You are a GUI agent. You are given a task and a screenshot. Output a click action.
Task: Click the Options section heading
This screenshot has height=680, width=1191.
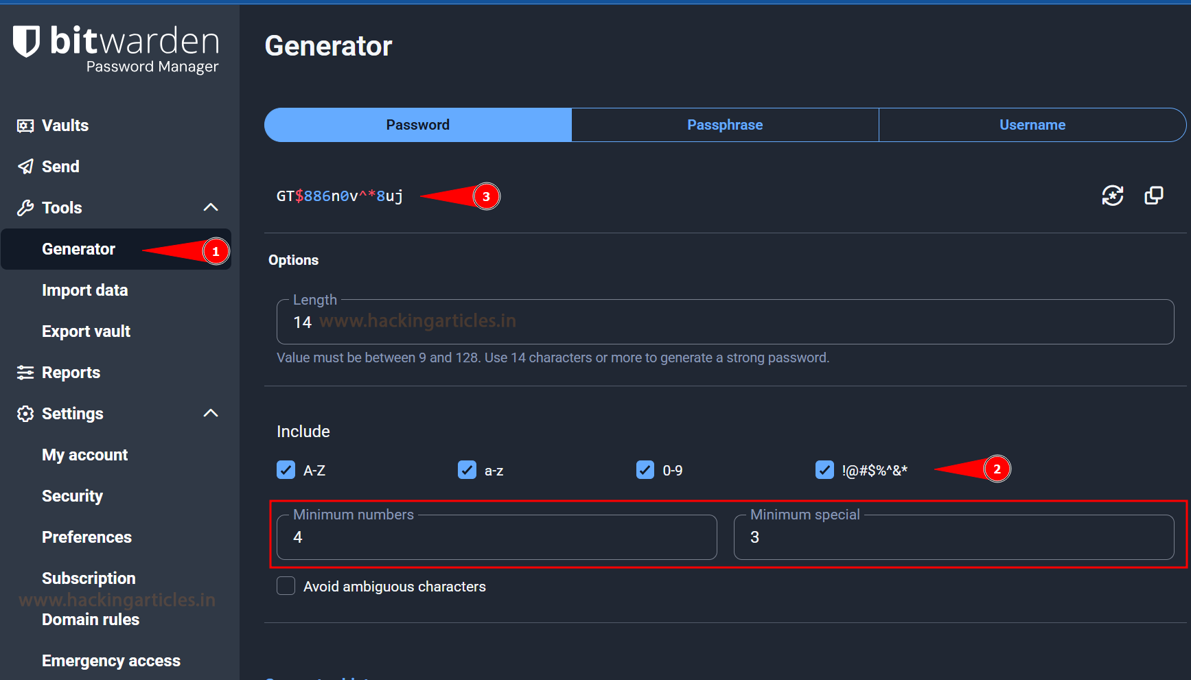tap(293, 260)
